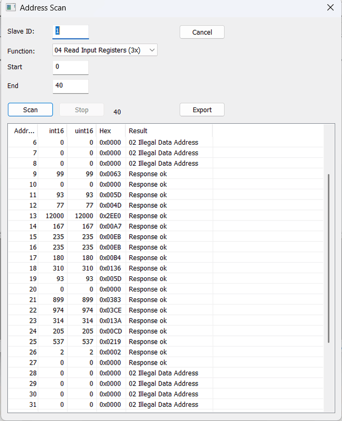
Task: Close the Address Scan dialog
Action: [330, 8]
